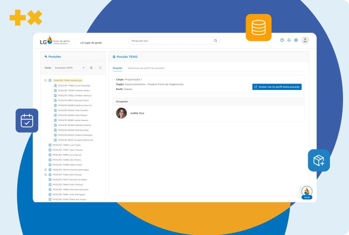Click Judite Eça's occupant photo

pyautogui.click(x=121, y=113)
